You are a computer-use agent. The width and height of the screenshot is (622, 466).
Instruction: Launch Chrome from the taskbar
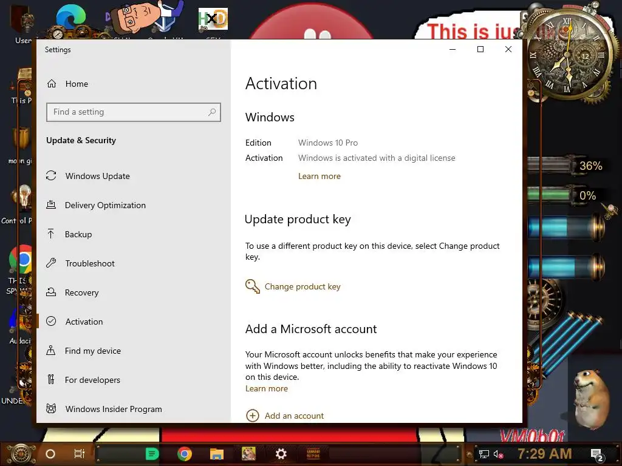pos(185,454)
